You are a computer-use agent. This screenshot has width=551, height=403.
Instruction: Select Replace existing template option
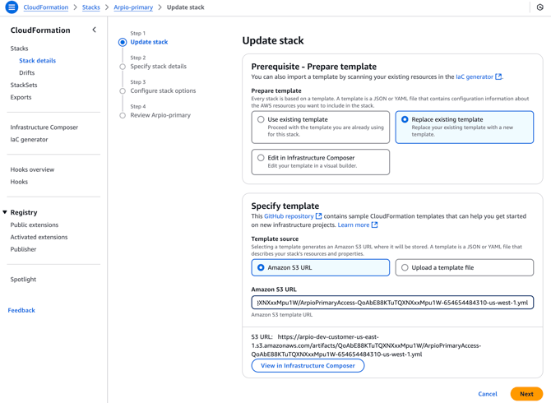tap(405, 120)
